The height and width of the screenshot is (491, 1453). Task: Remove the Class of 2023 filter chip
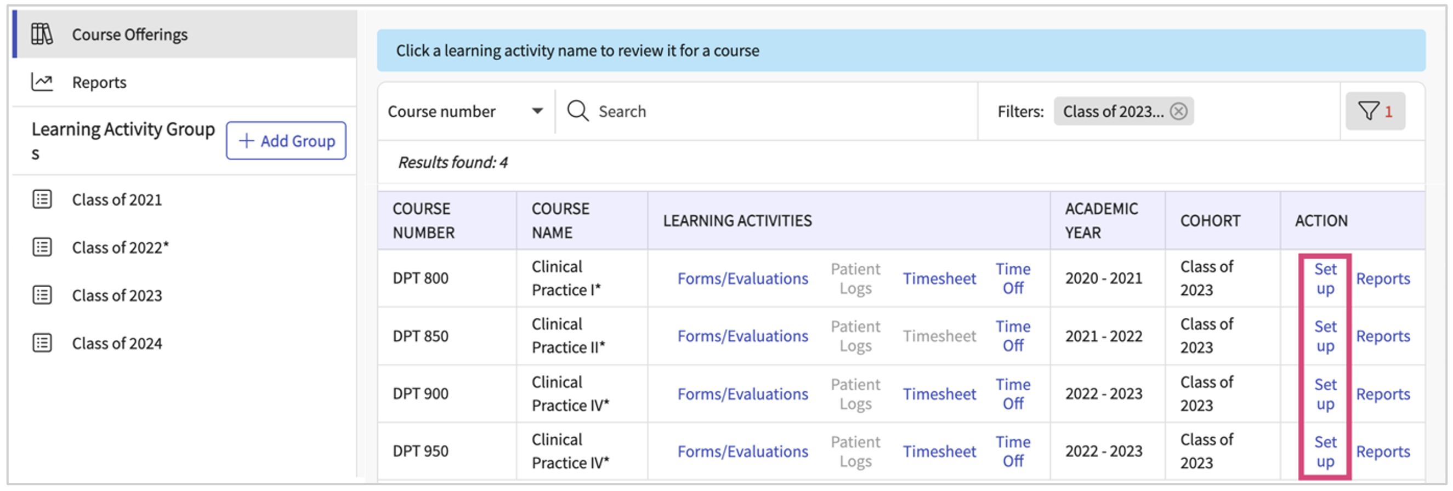tap(1178, 111)
